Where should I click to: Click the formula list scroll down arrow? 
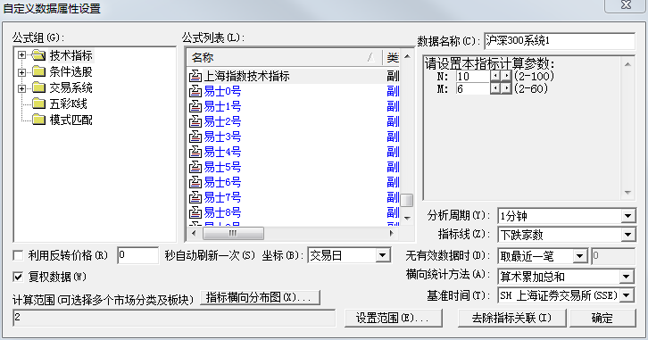pos(407,218)
